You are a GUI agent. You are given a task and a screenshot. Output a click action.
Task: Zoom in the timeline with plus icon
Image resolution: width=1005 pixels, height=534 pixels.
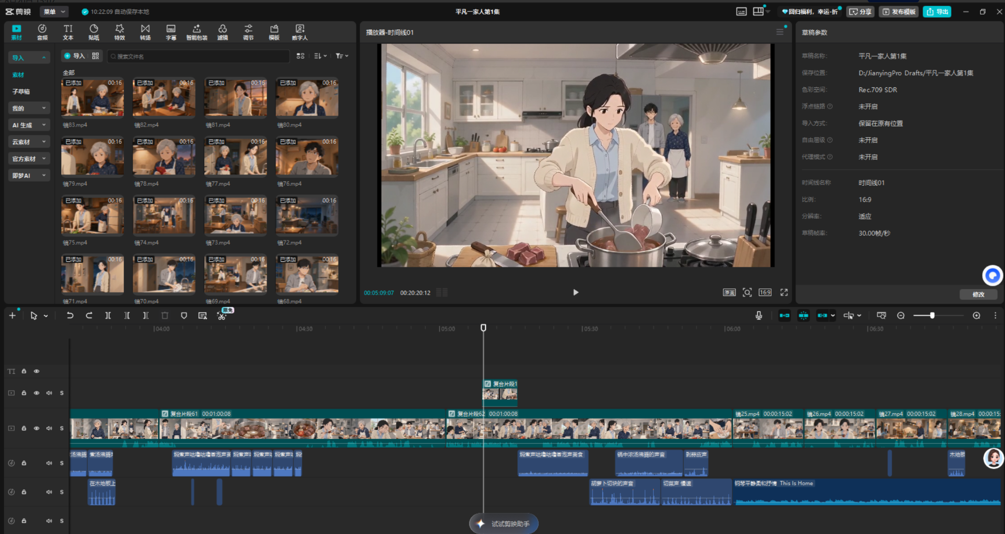click(977, 316)
